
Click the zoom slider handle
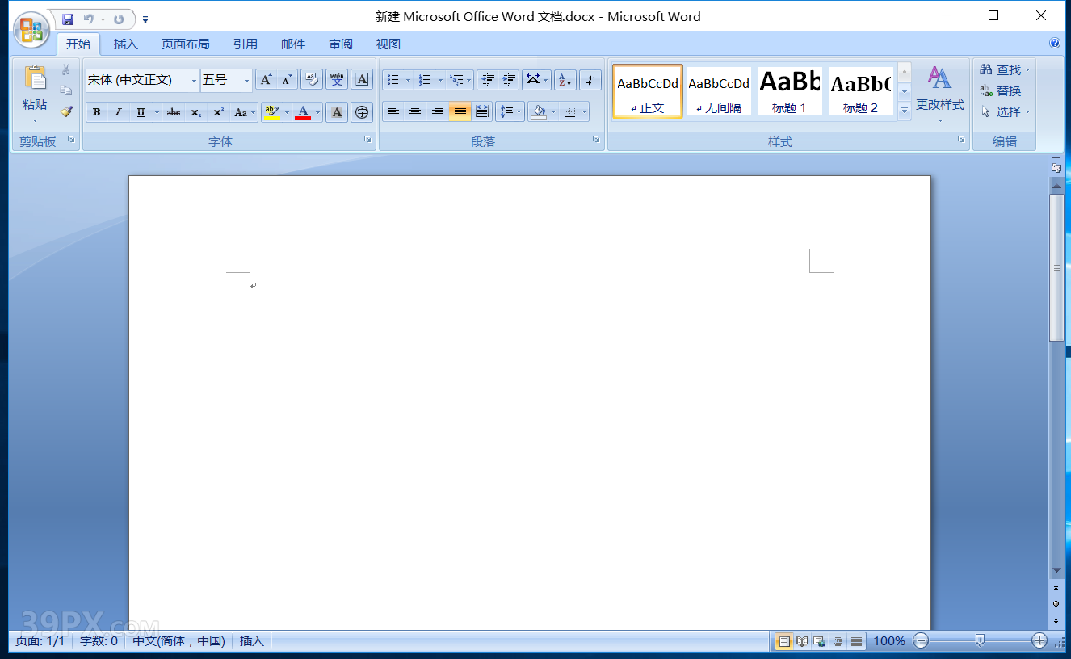pyautogui.click(x=980, y=641)
